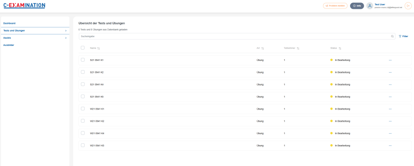
Task: Open the more options for S21 0941 K1
Action: coord(390,60)
